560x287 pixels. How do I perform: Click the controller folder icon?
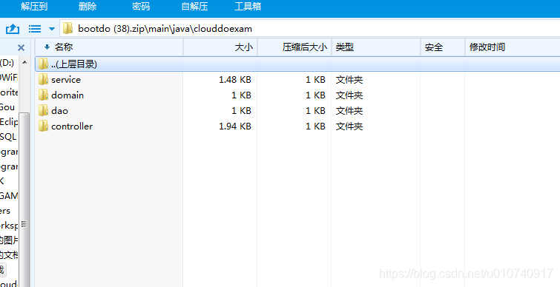click(43, 126)
